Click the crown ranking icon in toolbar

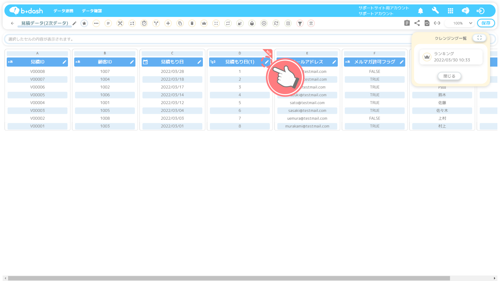coord(204,23)
